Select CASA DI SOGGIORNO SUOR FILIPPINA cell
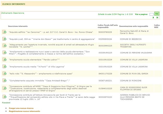Screen dimensions: 163x114 (134, 89)
